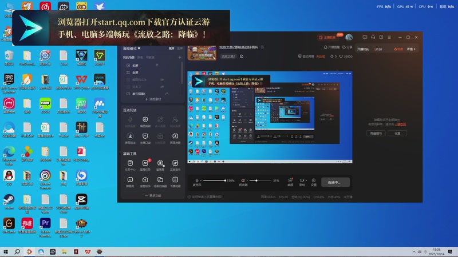Open Adobe Premiere desktop shortcut

pos(45,227)
